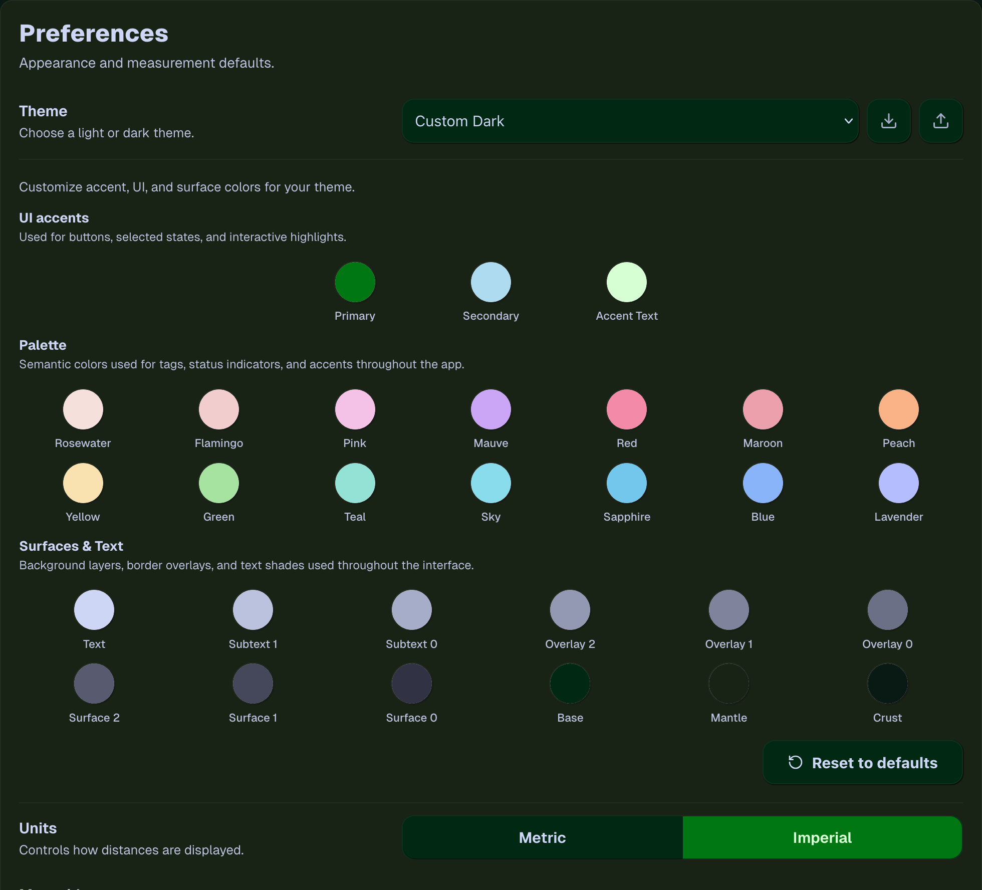The width and height of the screenshot is (982, 890).
Task: Click the Lavender palette swatch
Action: tap(898, 483)
